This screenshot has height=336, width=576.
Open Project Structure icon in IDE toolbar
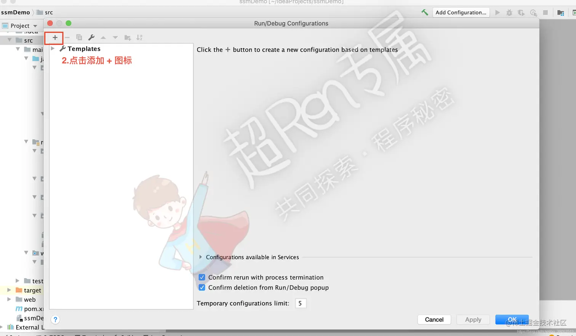coord(561,13)
